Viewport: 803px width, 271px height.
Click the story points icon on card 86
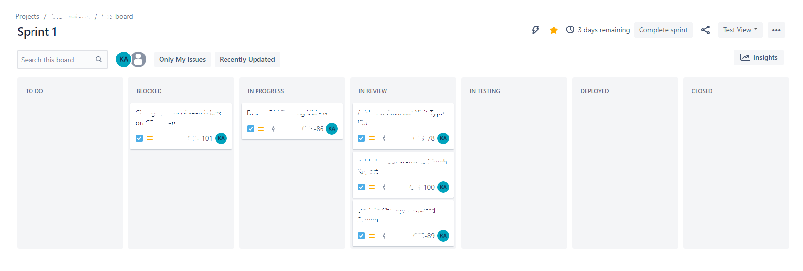point(273,129)
